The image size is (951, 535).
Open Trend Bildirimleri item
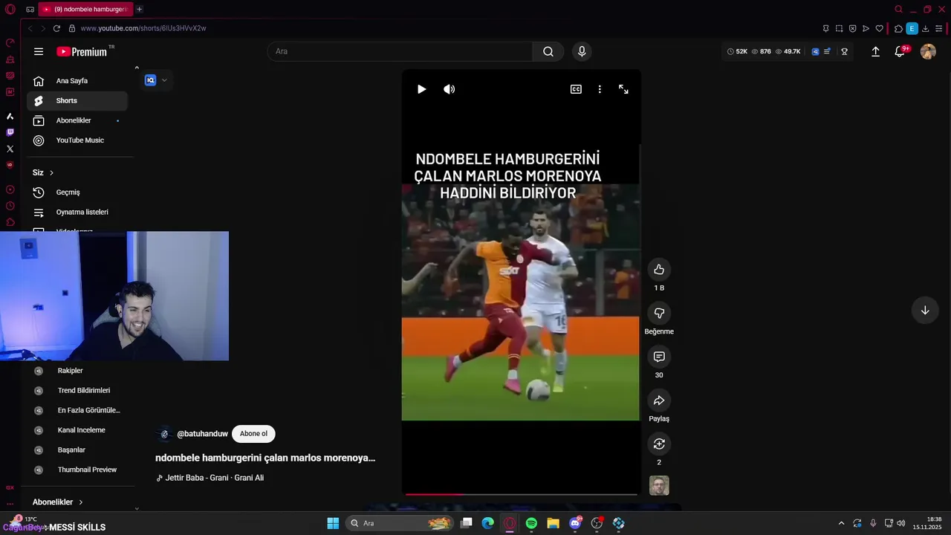(77, 390)
